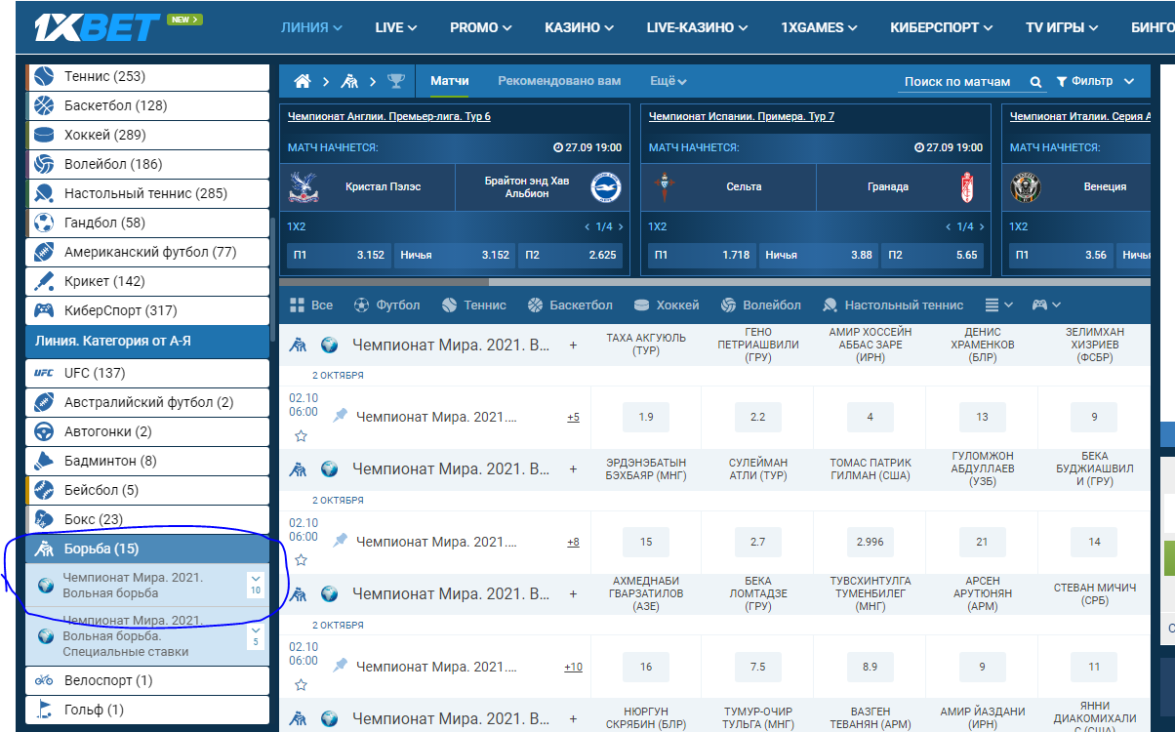Viewport: 1175px width, 732px height.
Task: Pin the third Чемпионат Мира match row
Action: click(340, 665)
